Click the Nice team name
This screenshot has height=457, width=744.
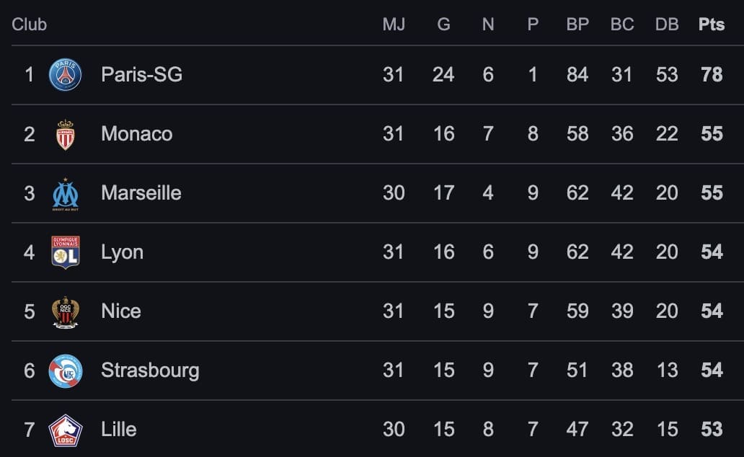point(120,311)
